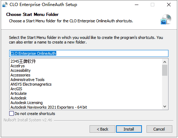
Task: Select the Accessibility folder
Action: coord(21,70)
